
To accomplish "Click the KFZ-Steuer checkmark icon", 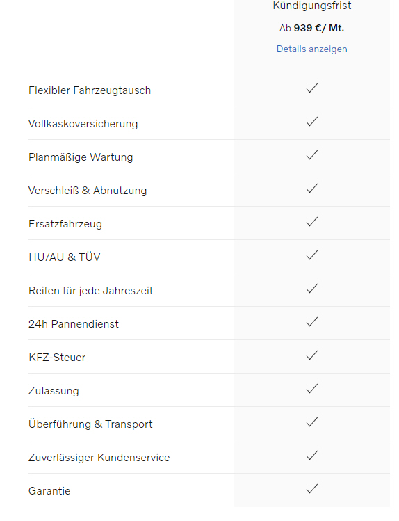I will [312, 355].
